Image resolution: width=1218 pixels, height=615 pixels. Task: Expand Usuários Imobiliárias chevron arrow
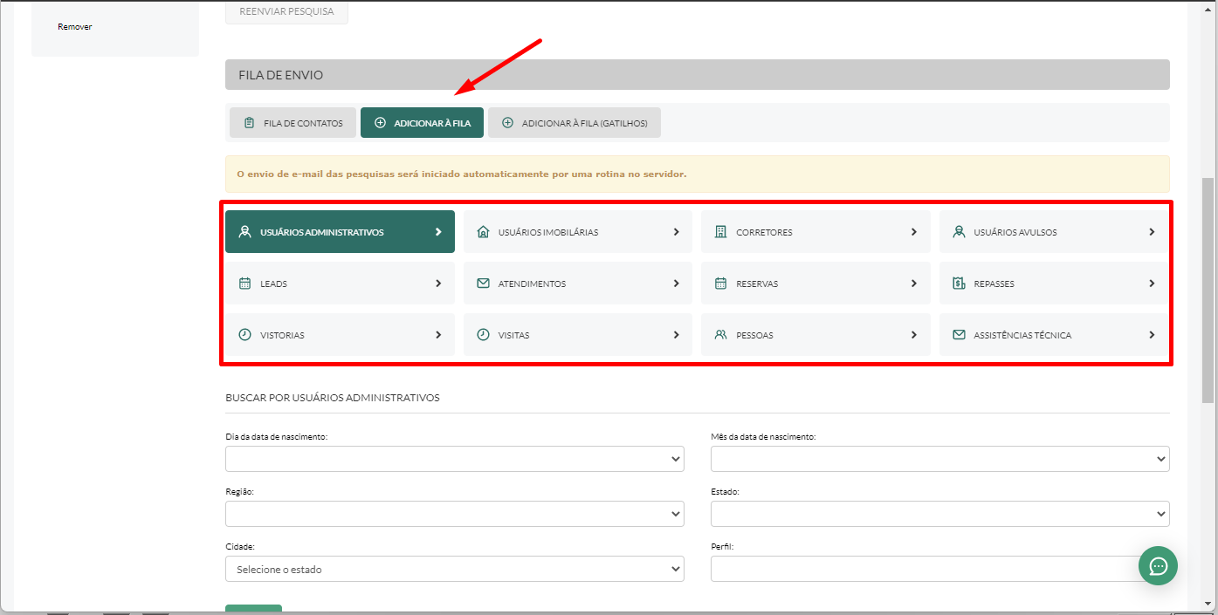[677, 232]
